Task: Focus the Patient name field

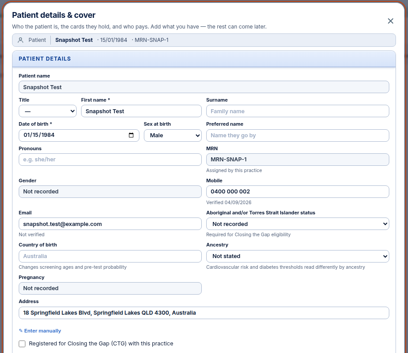Action: [204, 87]
